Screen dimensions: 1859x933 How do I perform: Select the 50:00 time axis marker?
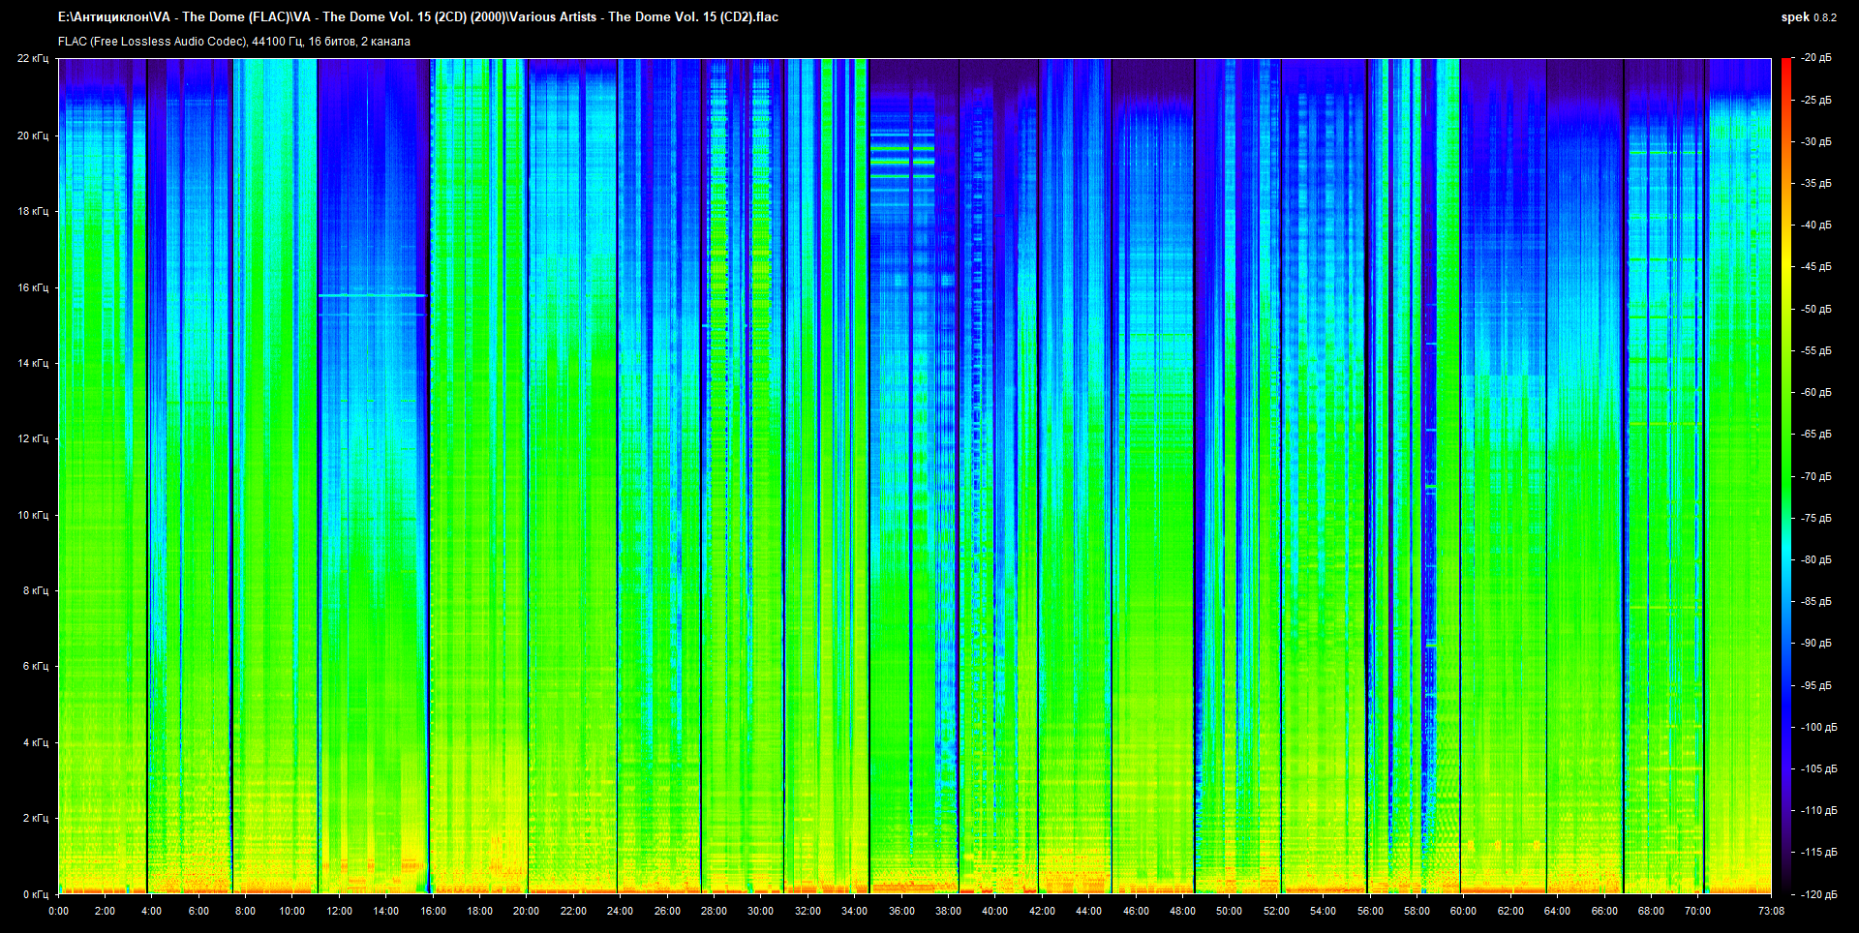1229,911
